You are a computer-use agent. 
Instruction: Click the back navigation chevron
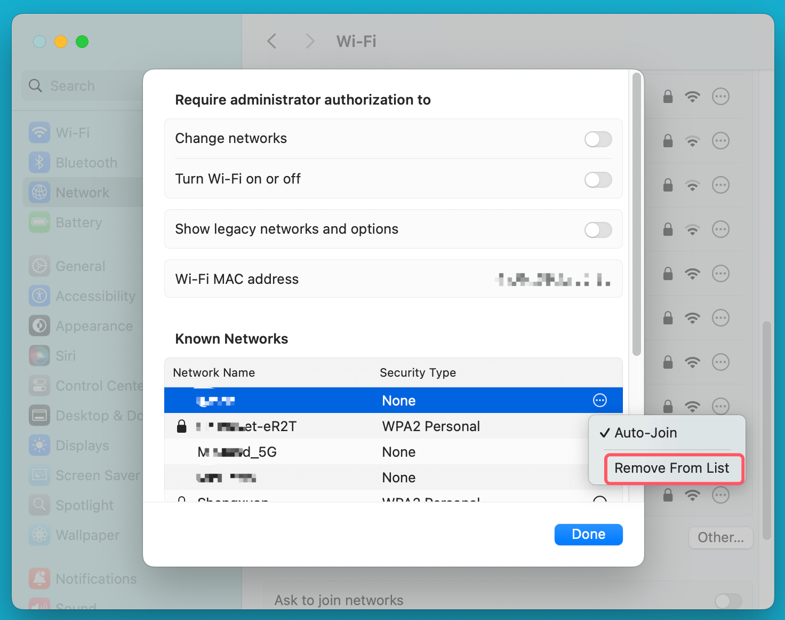click(x=272, y=41)
